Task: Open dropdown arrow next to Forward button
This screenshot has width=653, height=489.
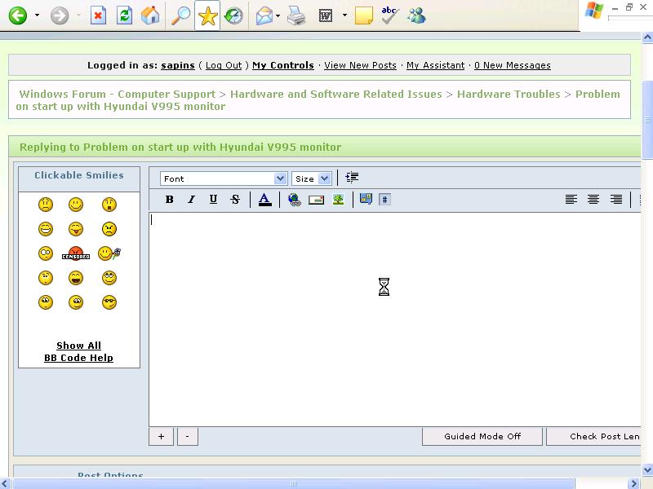Action: click(x=78, y=15)
